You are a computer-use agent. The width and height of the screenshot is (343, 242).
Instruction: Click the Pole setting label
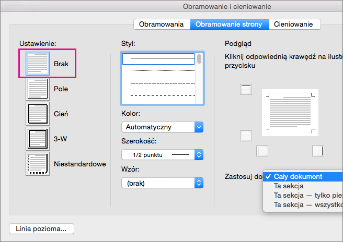tap(61, 89)
